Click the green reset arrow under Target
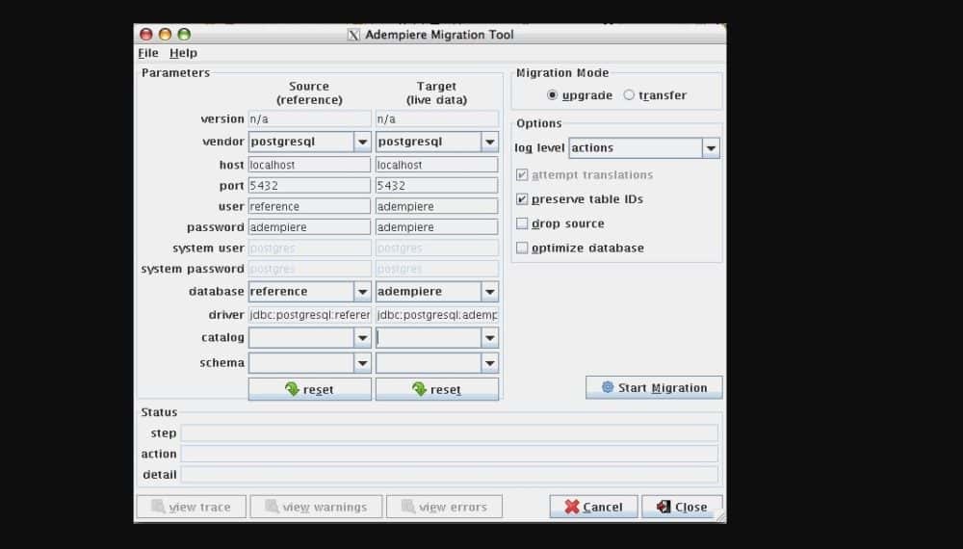 [x=419, y=389]
